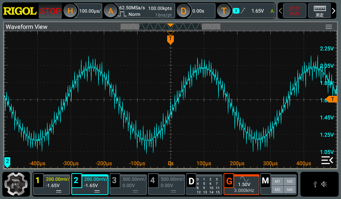The height and width of the screenshot is (199, 341).
Task: Click channel 2 200.00mV/ scale value
Action: point(96,179)
